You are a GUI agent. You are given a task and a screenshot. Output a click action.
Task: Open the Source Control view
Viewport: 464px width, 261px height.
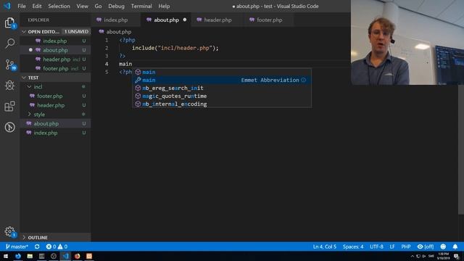click(x=9, y=65)
